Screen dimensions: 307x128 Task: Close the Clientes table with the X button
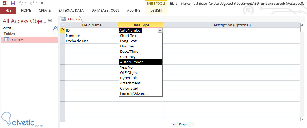(301, 19)
